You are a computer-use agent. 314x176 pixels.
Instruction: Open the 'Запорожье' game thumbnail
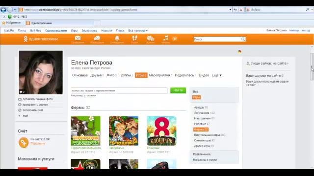124,131
